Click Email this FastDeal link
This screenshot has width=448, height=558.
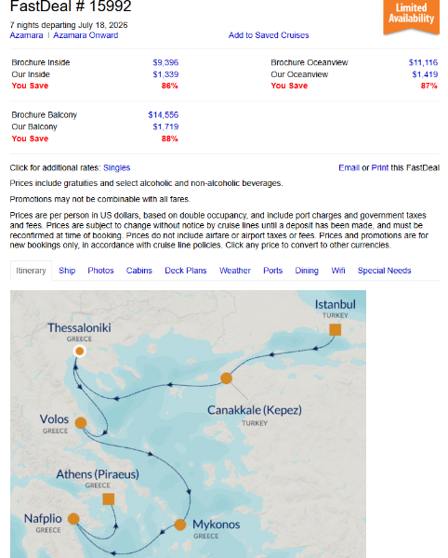click(349, 167)
